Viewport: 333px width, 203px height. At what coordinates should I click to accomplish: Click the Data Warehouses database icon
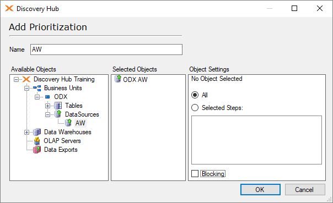[x=37, y=132]
